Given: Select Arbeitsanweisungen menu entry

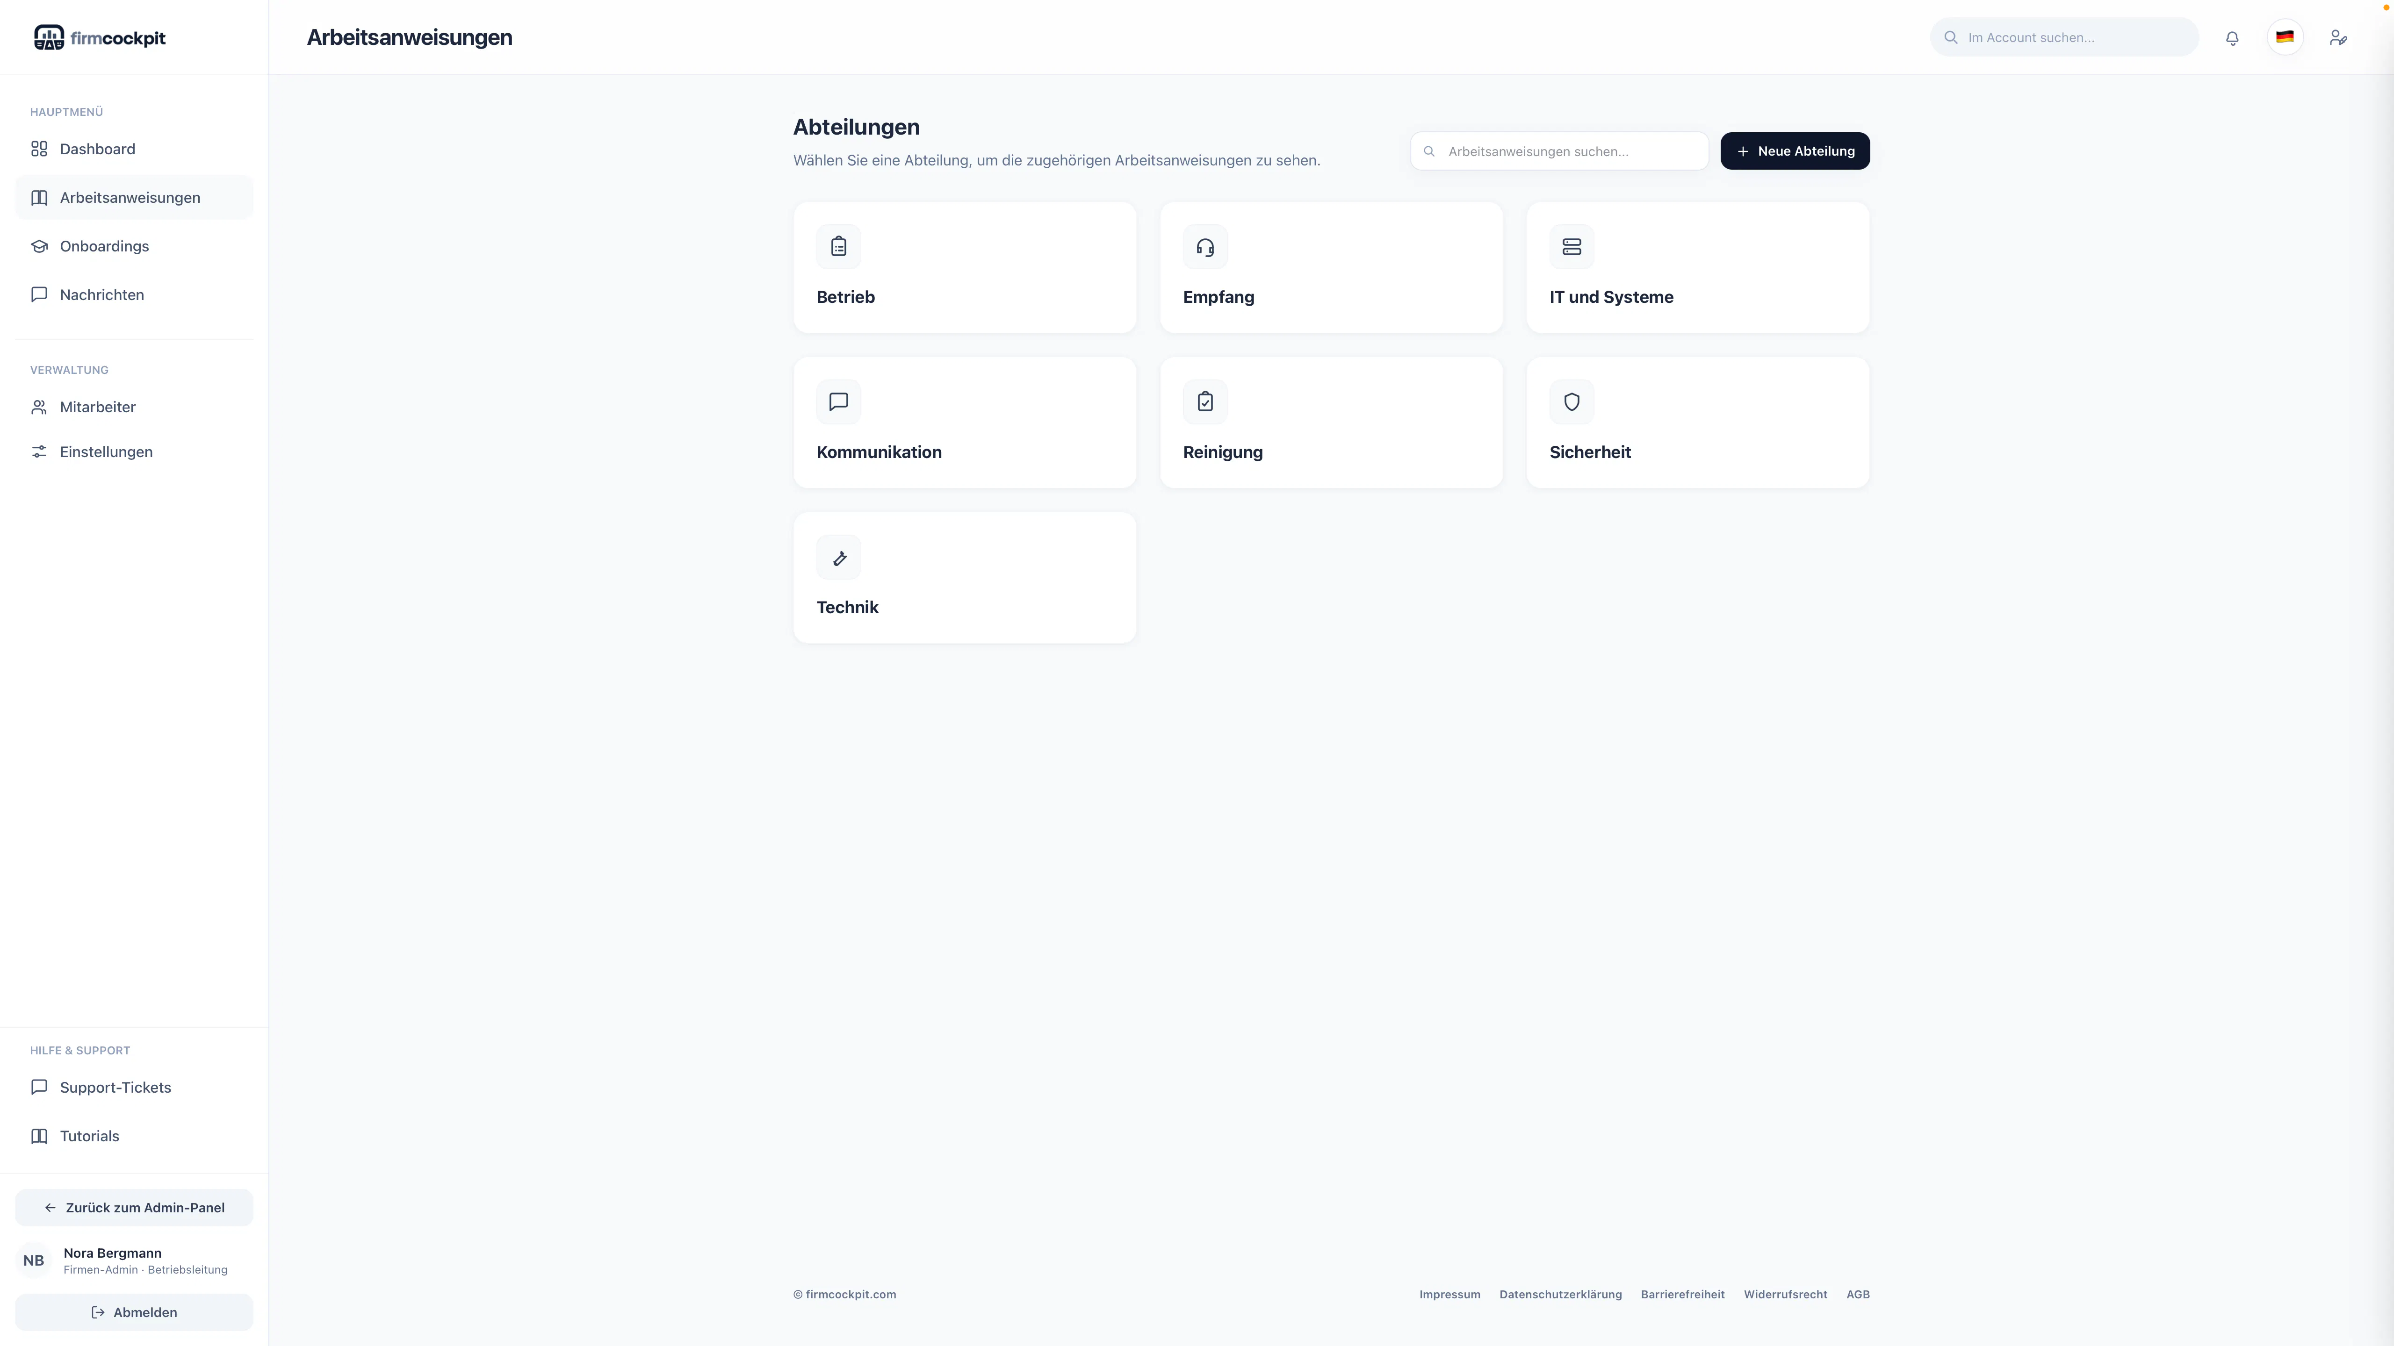Looking at the screenshot, I should click(x=134, y=198).
